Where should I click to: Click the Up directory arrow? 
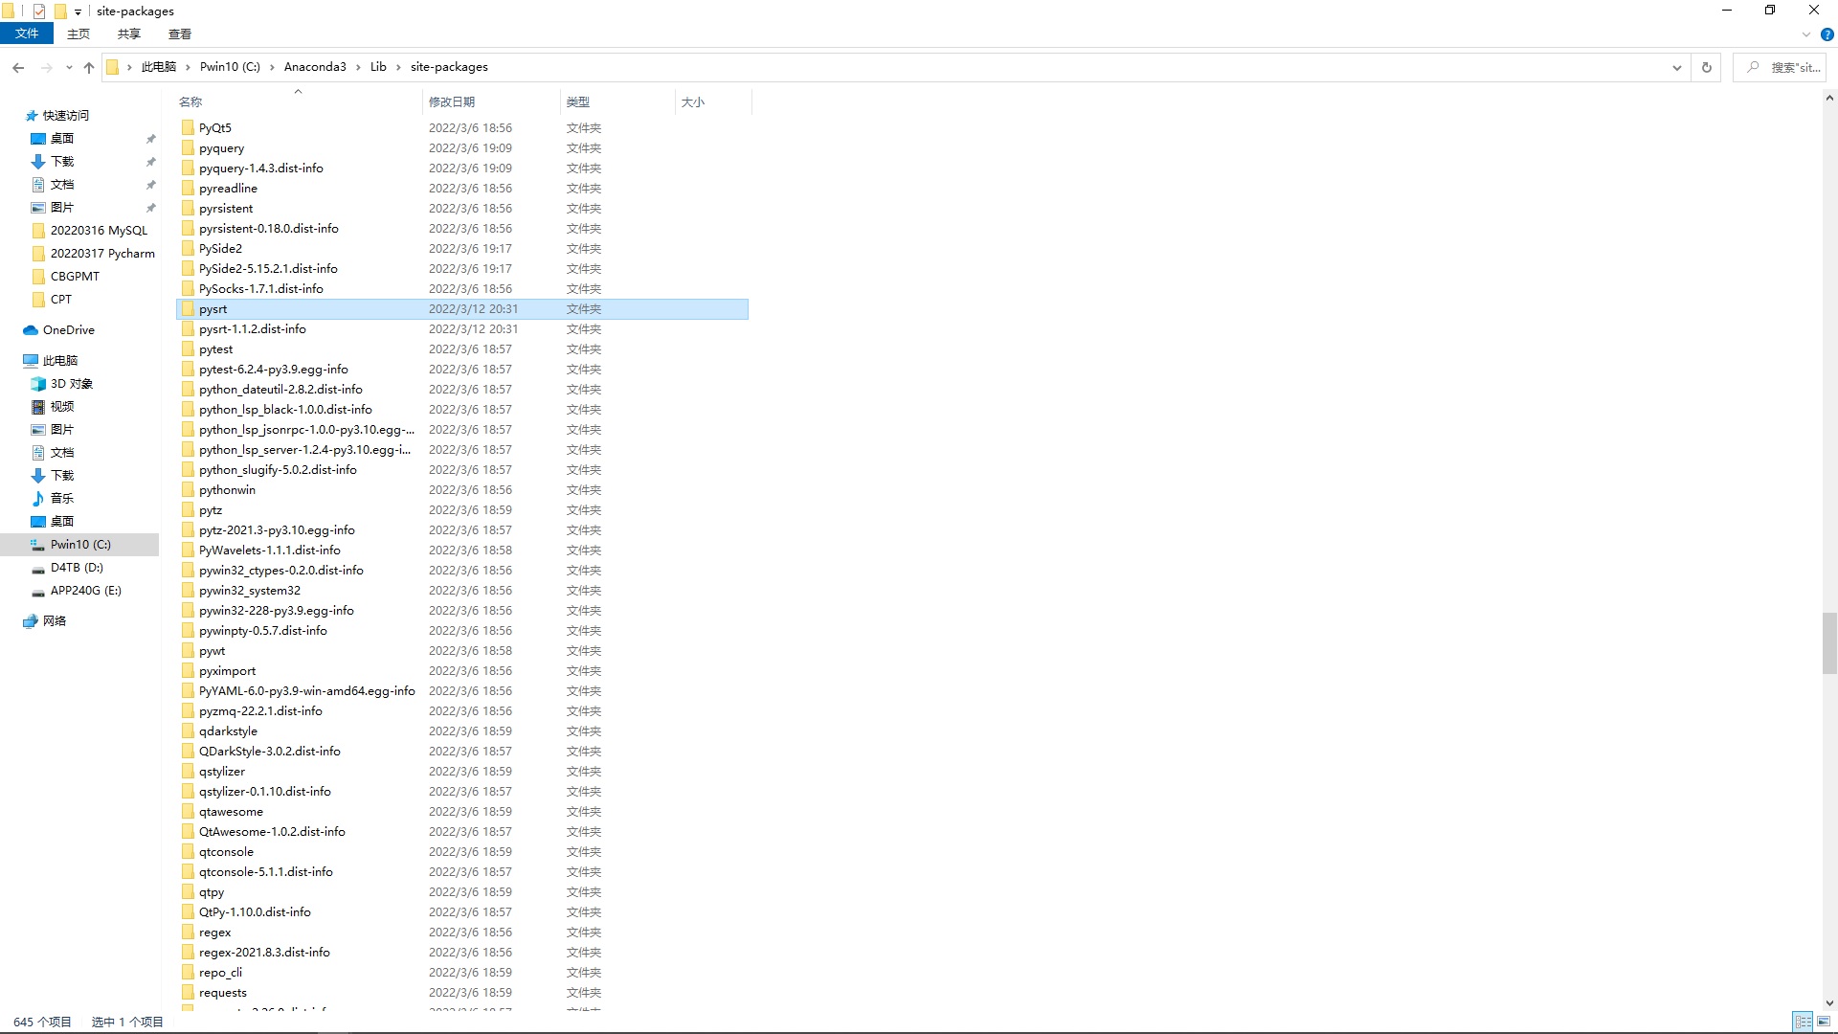pos(89,67)
